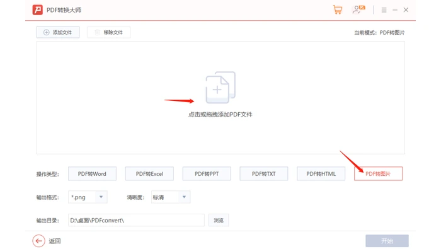Select the PDF转PPT operation type

[207, 174]
